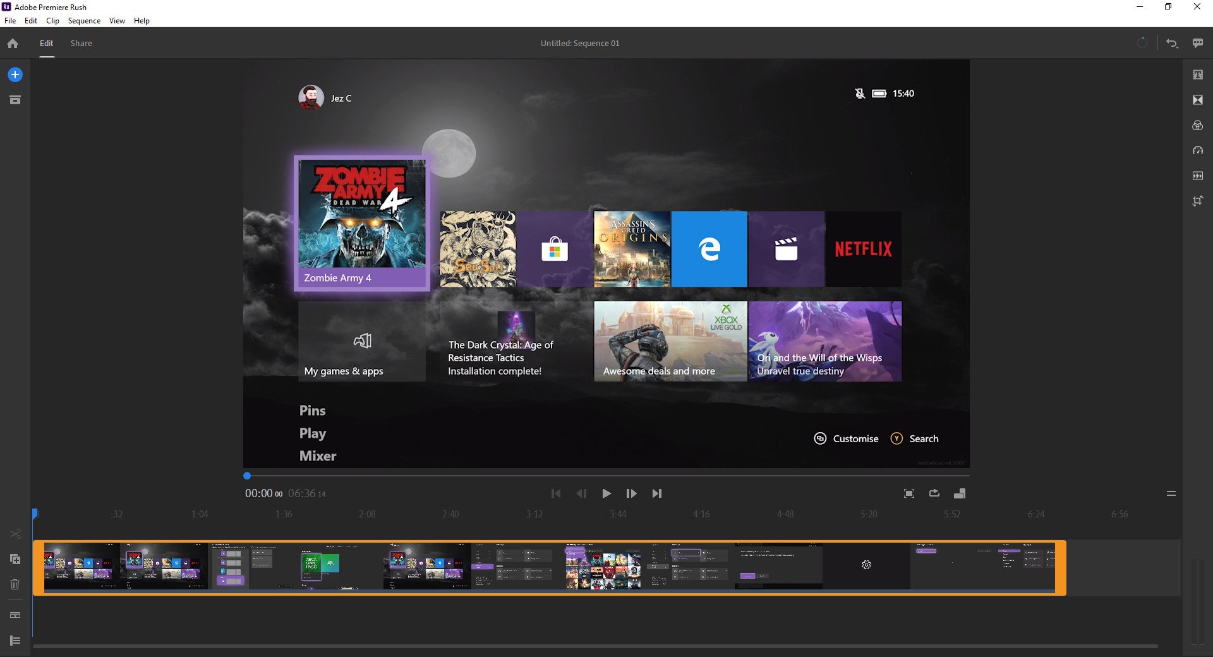Image resolution: width=1213 pixels, height=657 pixels.
Task: Duplicate the selected clip
Action: pos(15,560)
